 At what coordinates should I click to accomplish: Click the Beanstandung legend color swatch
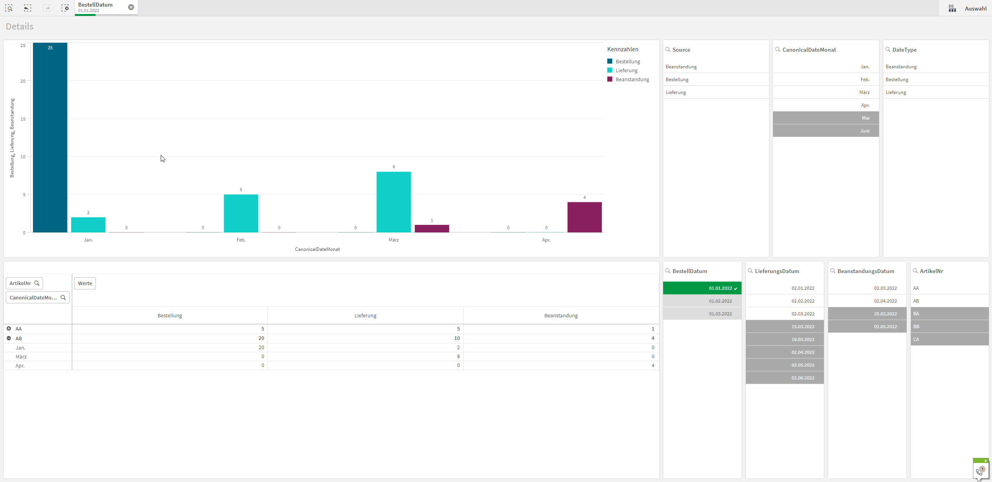click(610, 79)
